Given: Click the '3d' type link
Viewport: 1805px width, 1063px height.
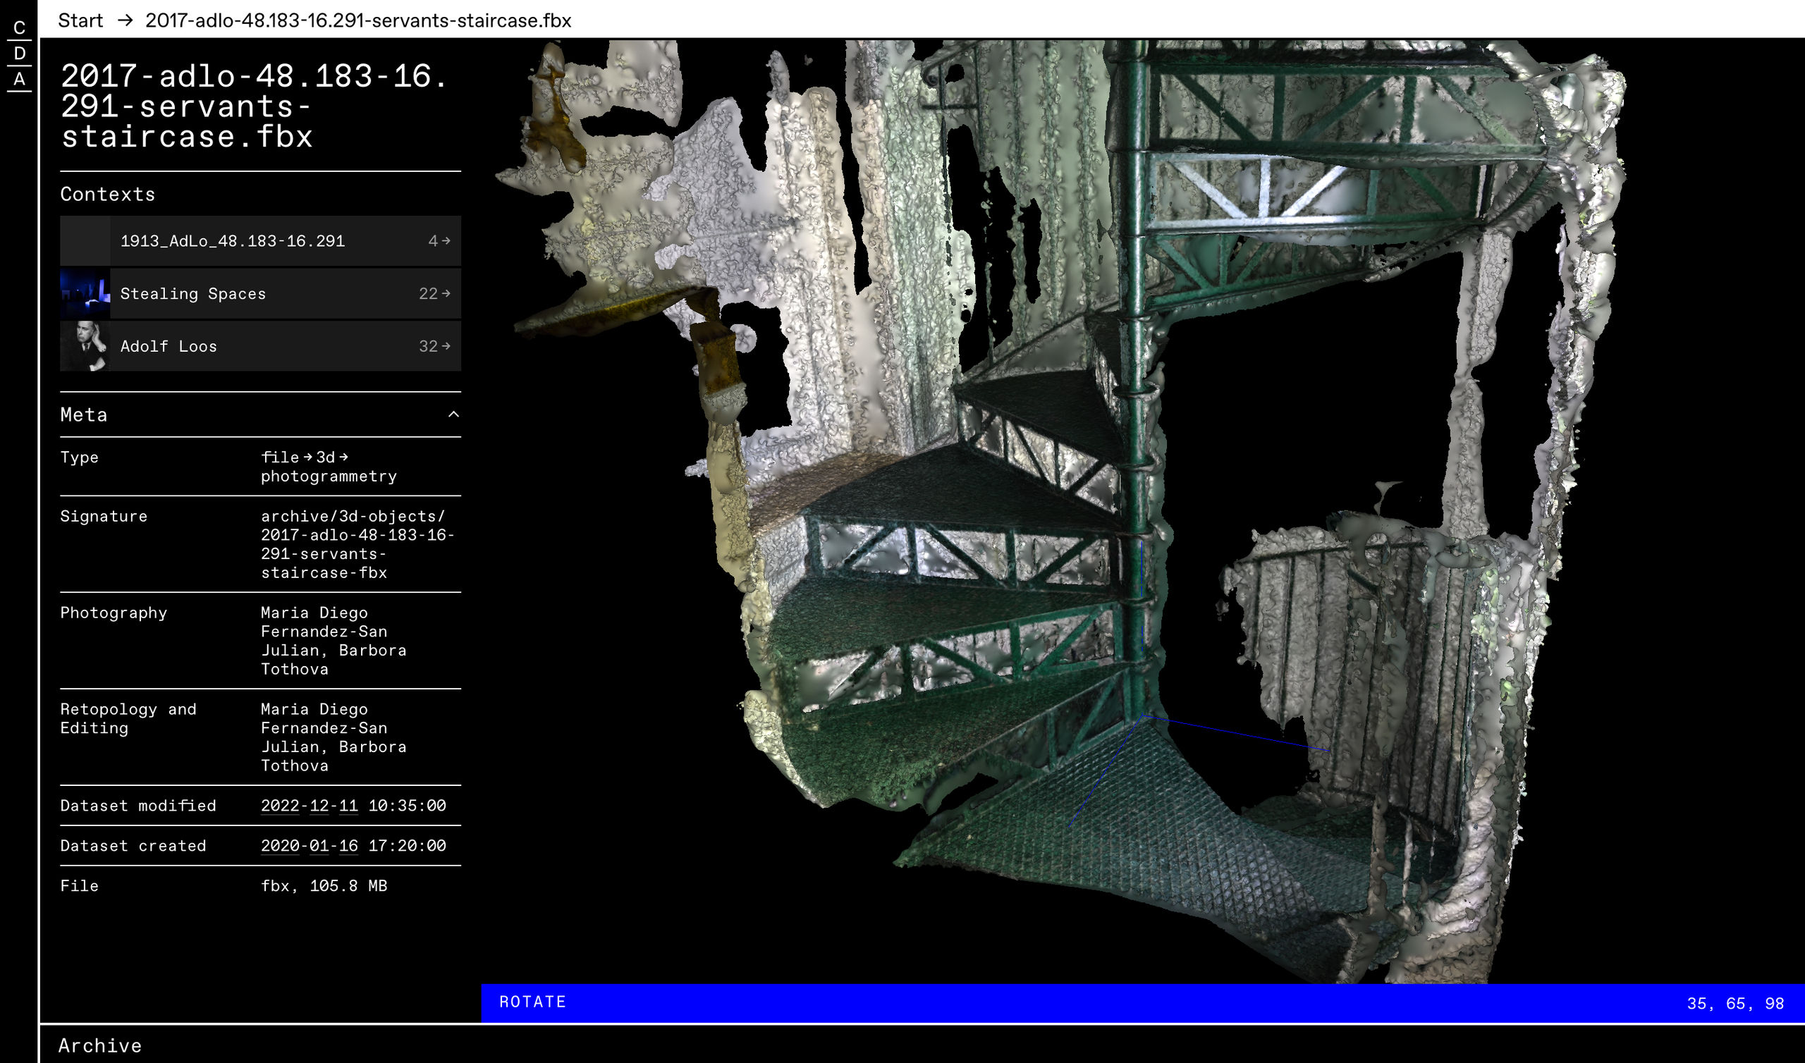Looking at the screenshot, I should 326,457.
